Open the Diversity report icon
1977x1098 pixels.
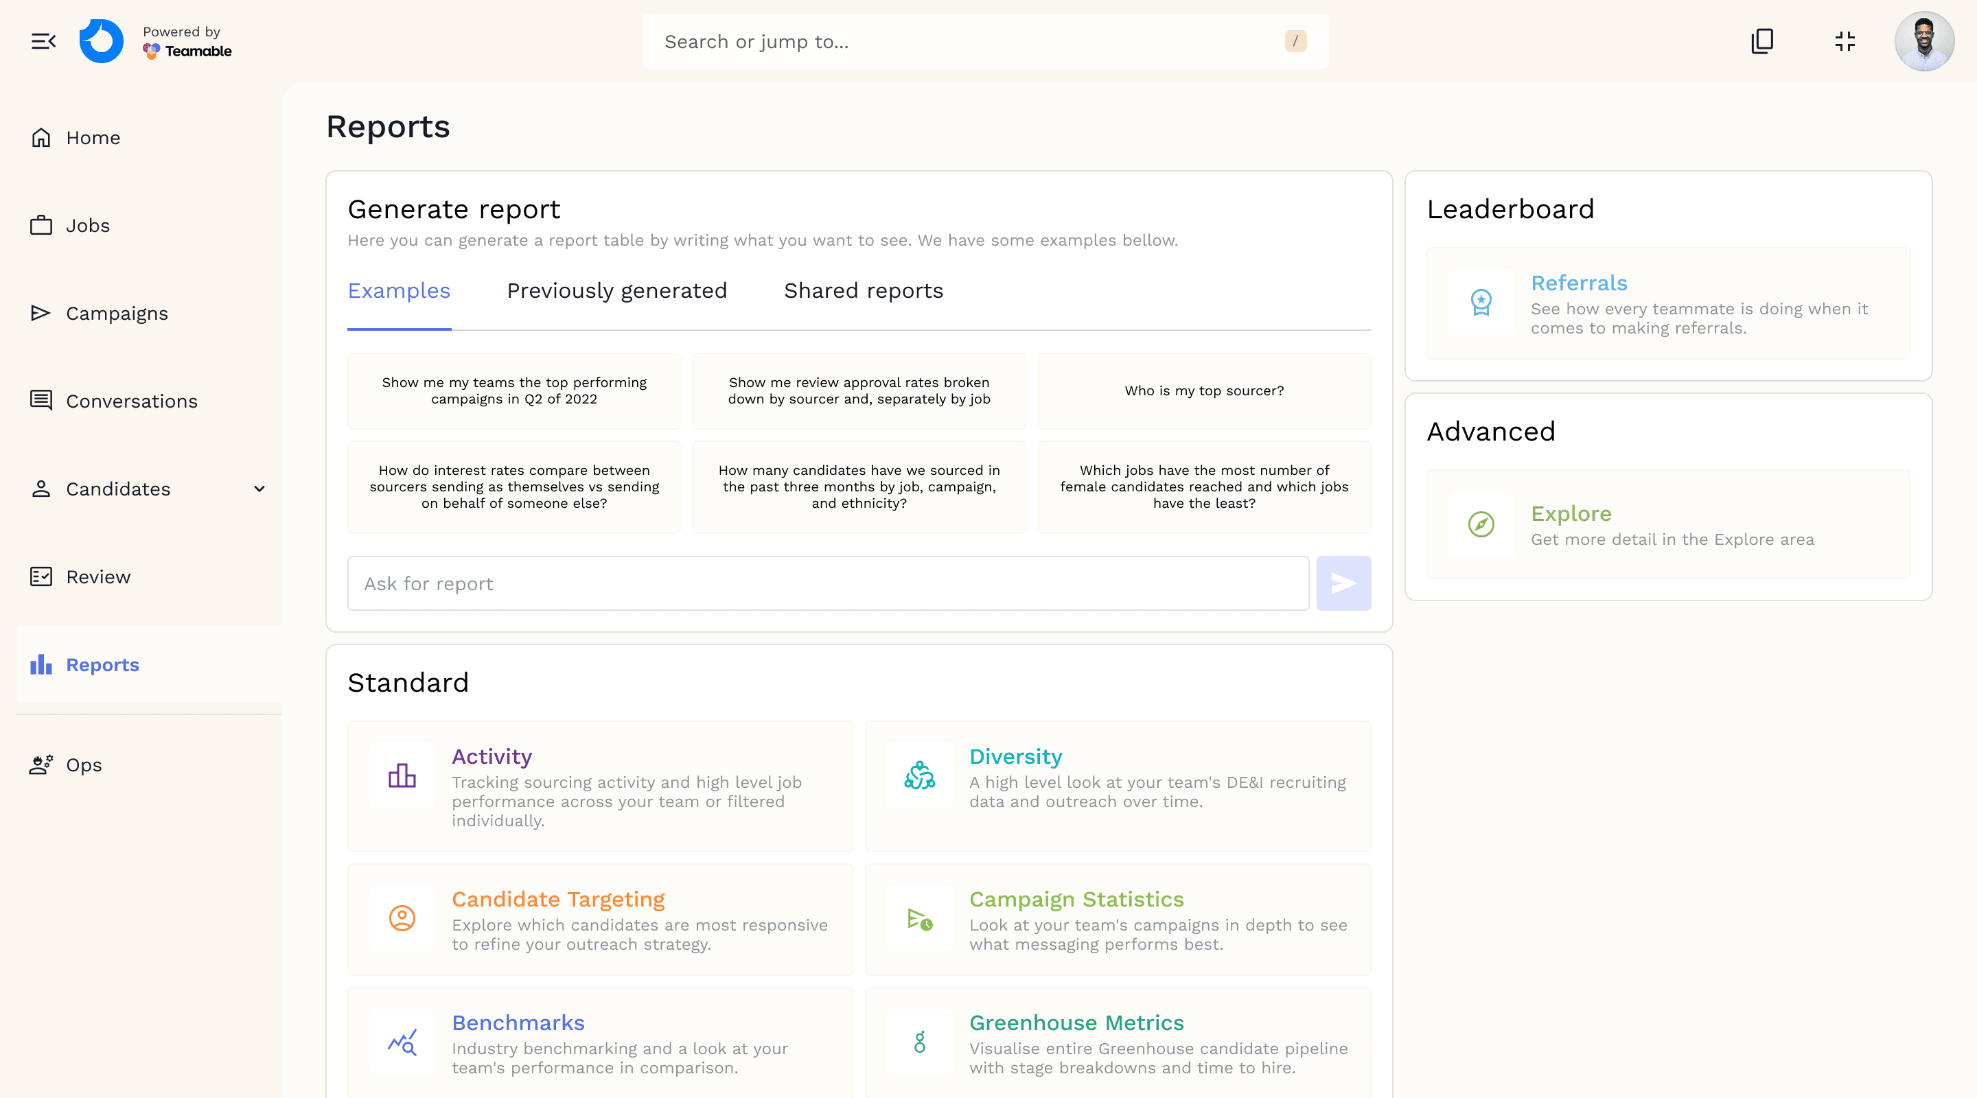point(919,775)
